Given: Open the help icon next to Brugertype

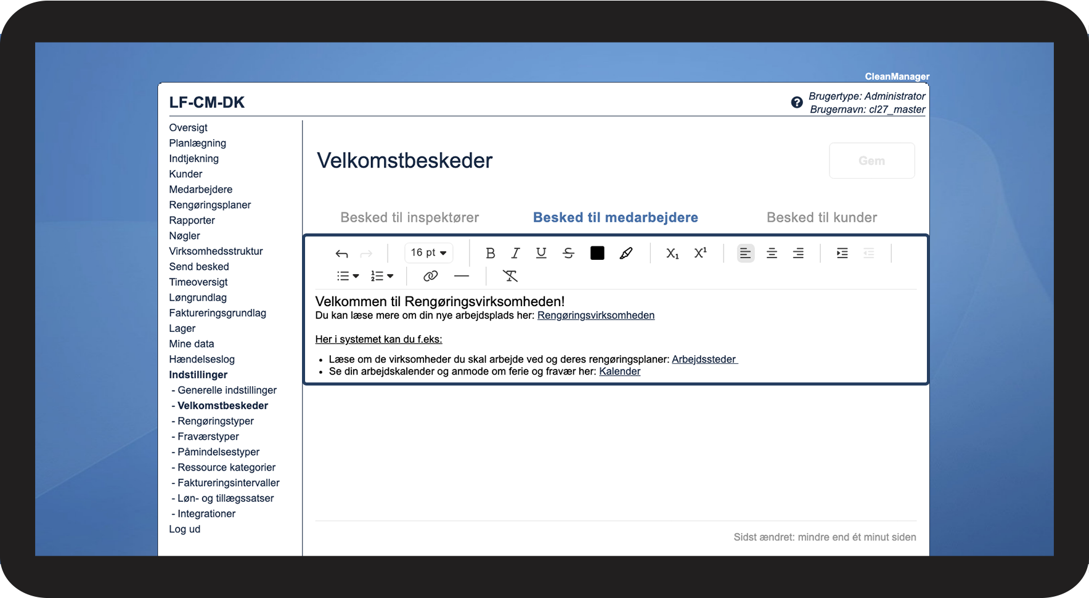Looking at the screenshot, I should 796,102.
